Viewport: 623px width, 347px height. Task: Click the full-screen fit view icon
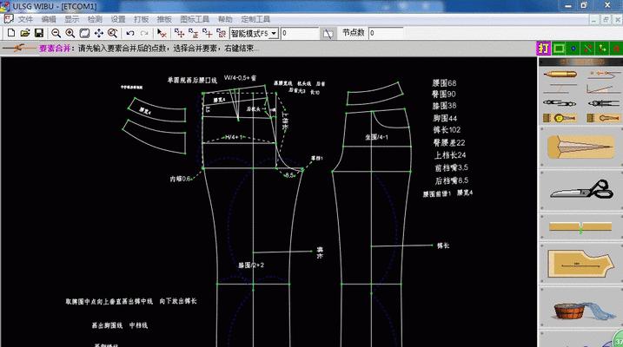pyautogui.click(x=84, y=33)
